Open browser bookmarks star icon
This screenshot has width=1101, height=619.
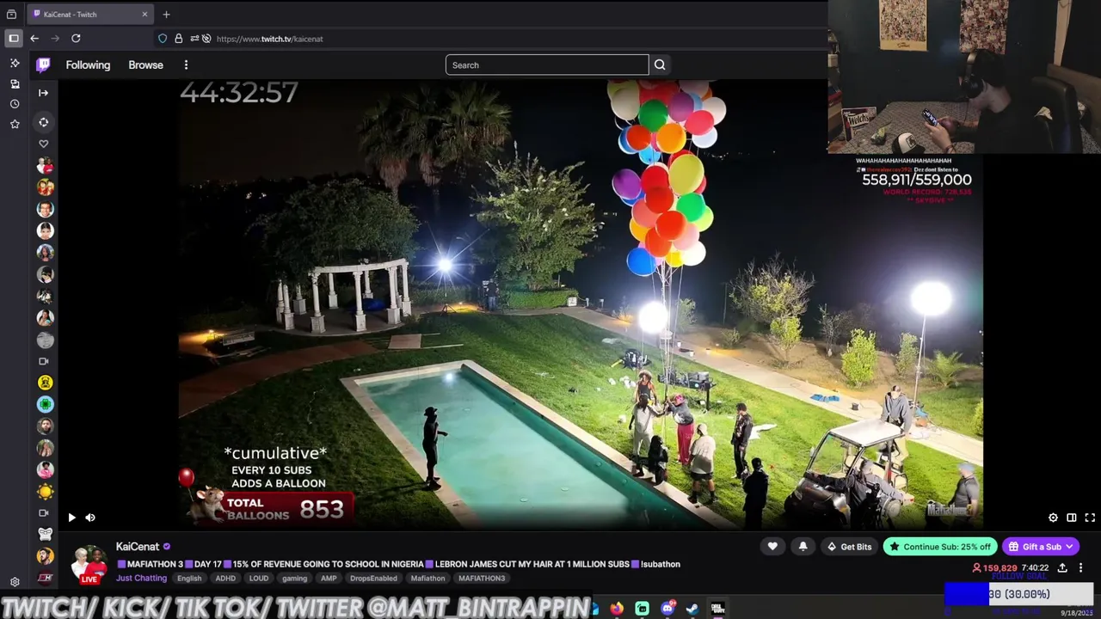[x=15, y=124]
